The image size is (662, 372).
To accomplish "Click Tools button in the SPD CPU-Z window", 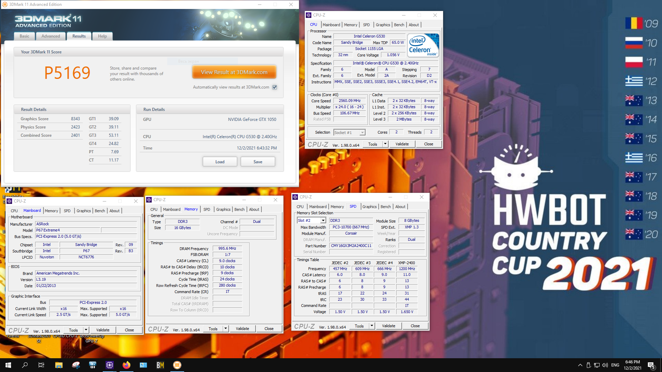I will click(359, 326).
